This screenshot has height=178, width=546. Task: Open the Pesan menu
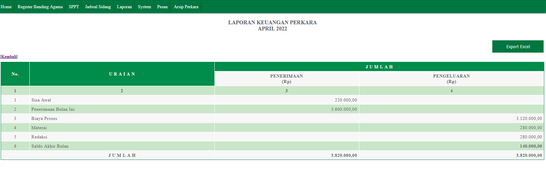[162, 7]
